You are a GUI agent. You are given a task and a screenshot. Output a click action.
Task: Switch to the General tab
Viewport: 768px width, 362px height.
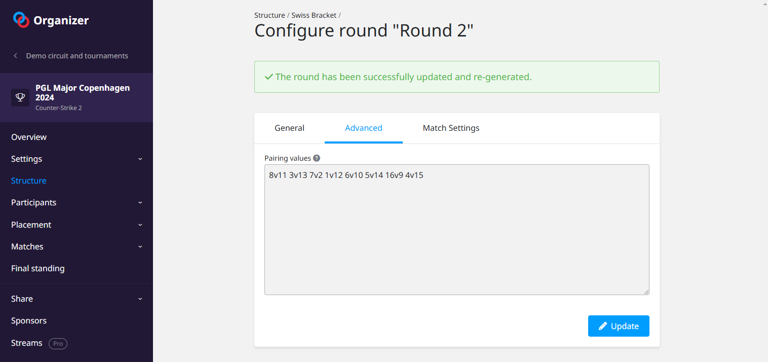[x=289, y=128]
